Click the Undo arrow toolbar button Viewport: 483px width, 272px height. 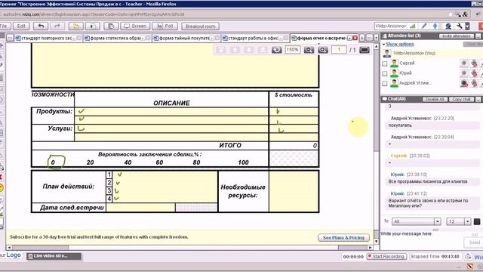41,26
